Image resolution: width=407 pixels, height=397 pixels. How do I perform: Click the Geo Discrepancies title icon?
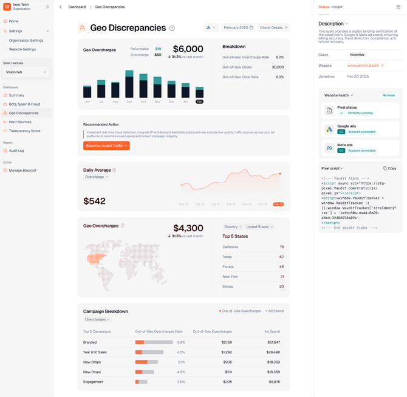click(82, 27)
